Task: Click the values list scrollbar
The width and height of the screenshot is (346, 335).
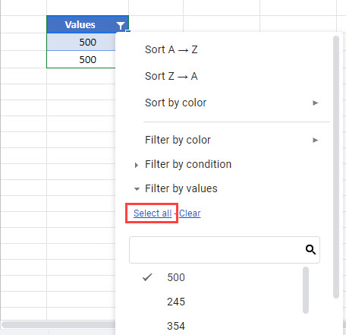Action: click(306, 290)
